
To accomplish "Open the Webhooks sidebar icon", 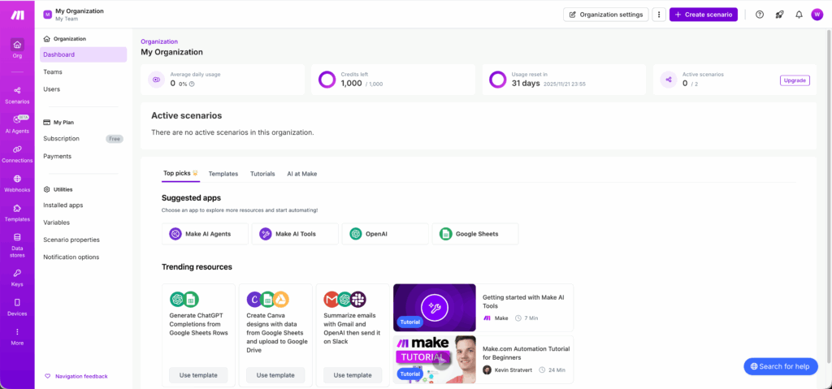I will [x=17, y=183].
